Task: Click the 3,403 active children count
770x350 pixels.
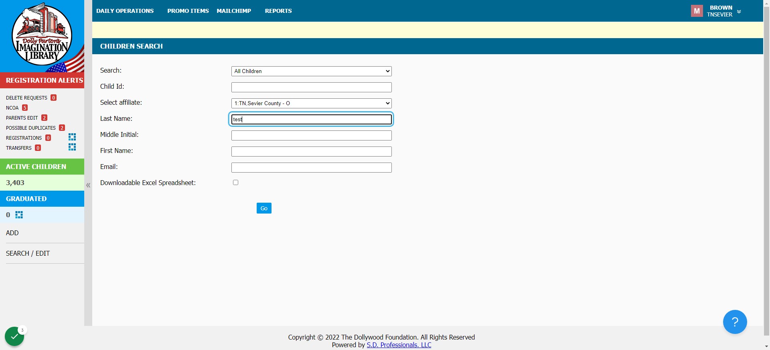Action: 15,183
